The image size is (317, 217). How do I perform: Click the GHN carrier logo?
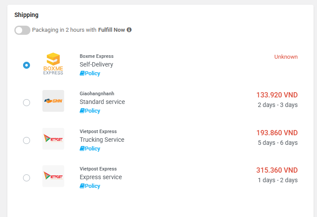click(53, 101)
